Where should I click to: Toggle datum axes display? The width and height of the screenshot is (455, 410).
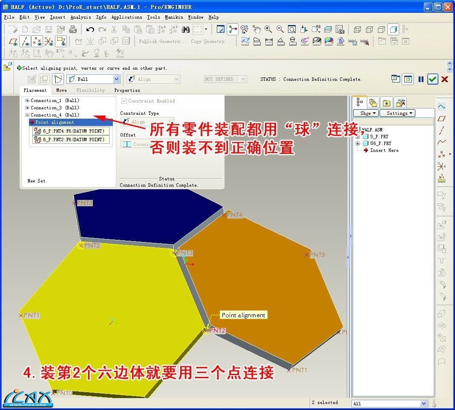click(x=25, y=42)
